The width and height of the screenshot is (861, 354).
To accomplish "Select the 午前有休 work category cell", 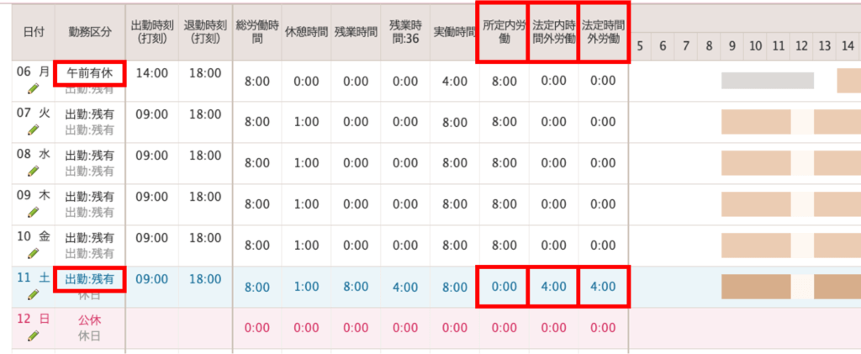I will coord(90,73).
